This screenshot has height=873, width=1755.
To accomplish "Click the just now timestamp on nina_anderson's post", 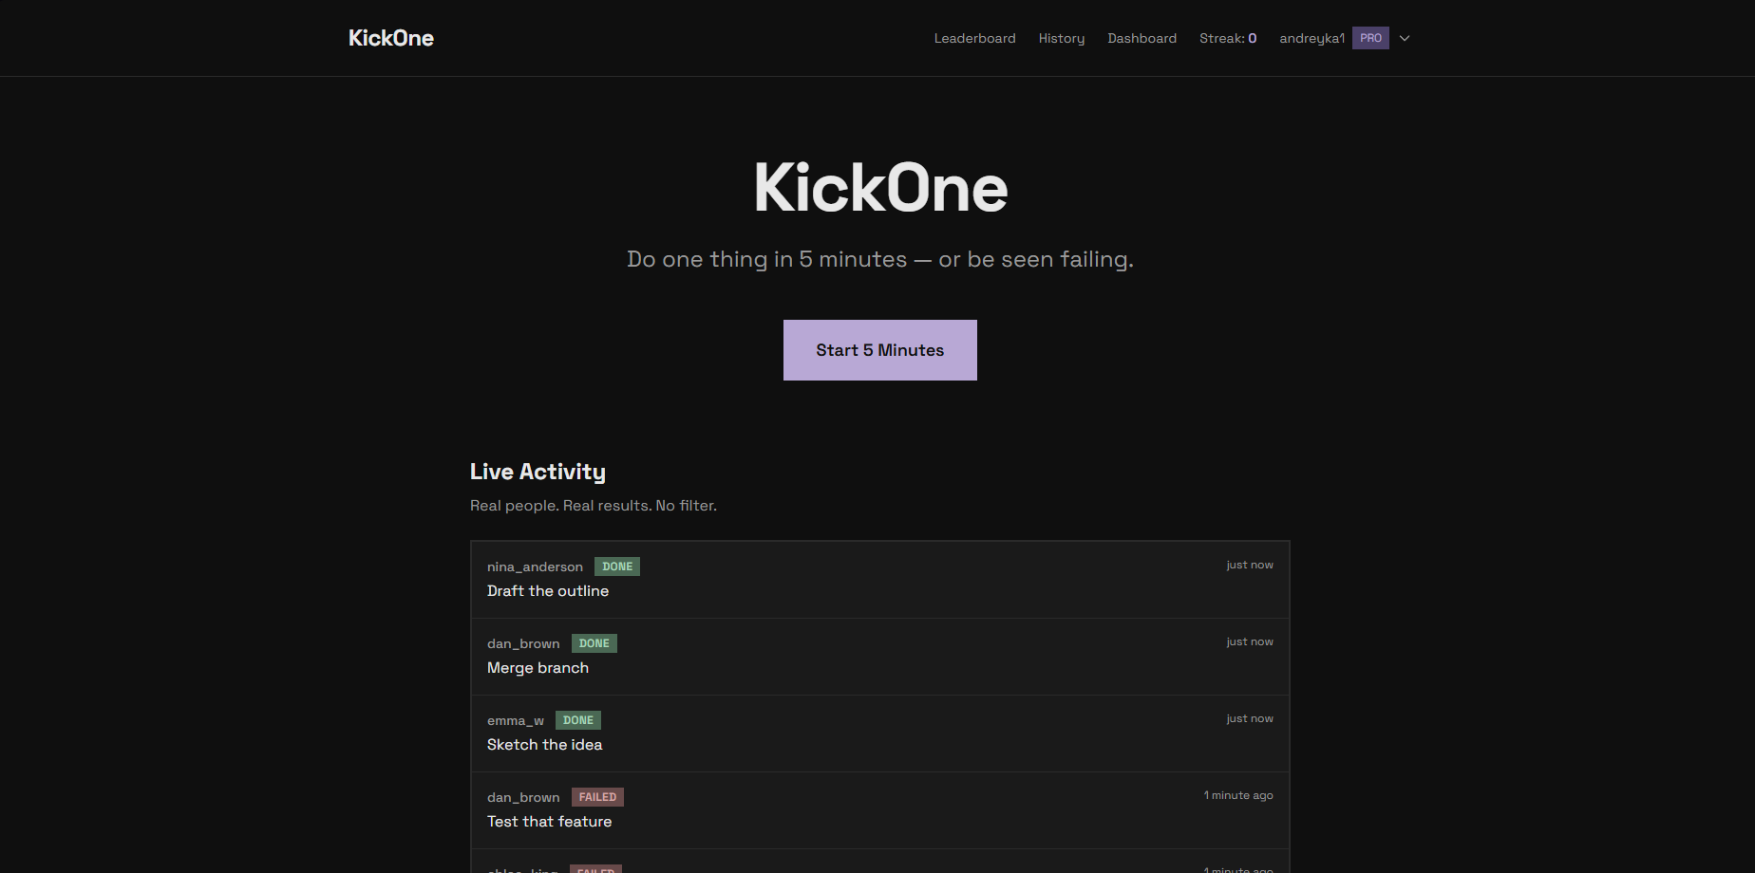I will [x=1249, y=564].
